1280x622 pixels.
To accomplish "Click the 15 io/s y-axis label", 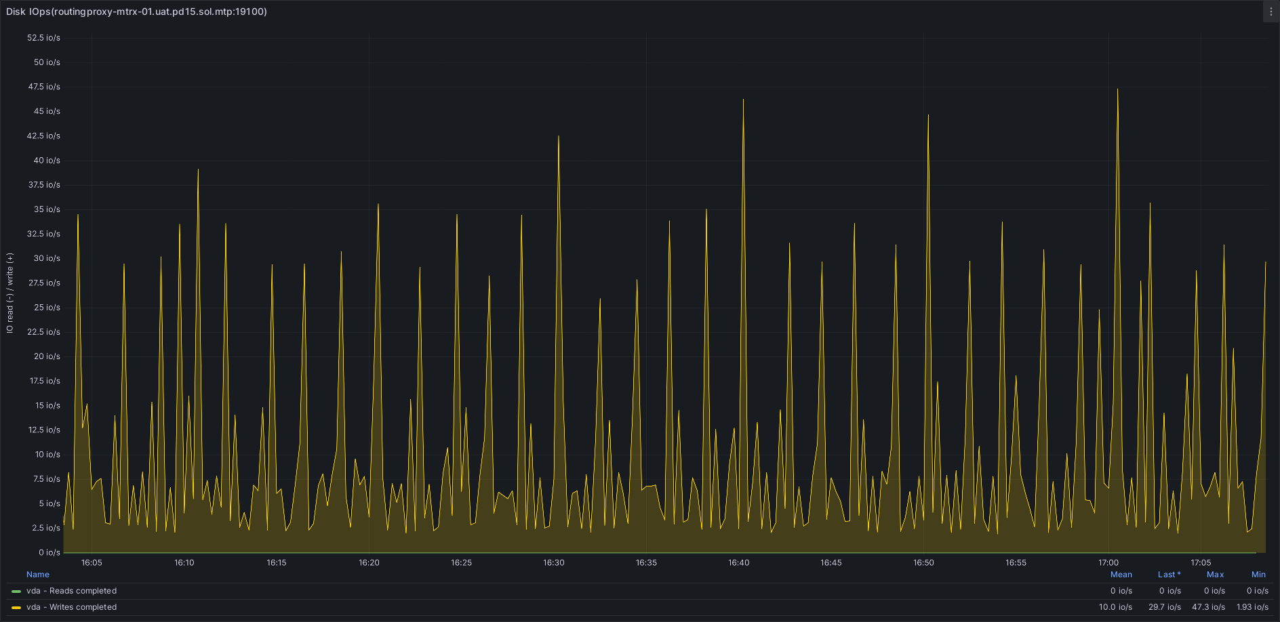I will point(47,406).
